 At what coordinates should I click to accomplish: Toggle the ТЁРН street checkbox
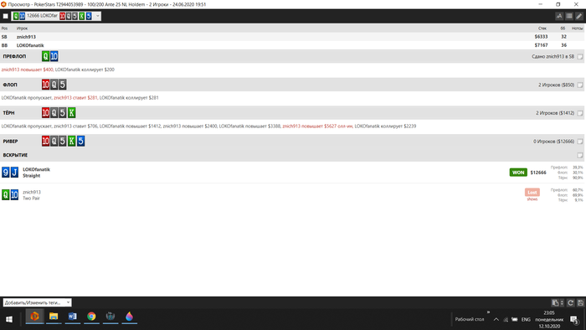[x=580, y=113]
